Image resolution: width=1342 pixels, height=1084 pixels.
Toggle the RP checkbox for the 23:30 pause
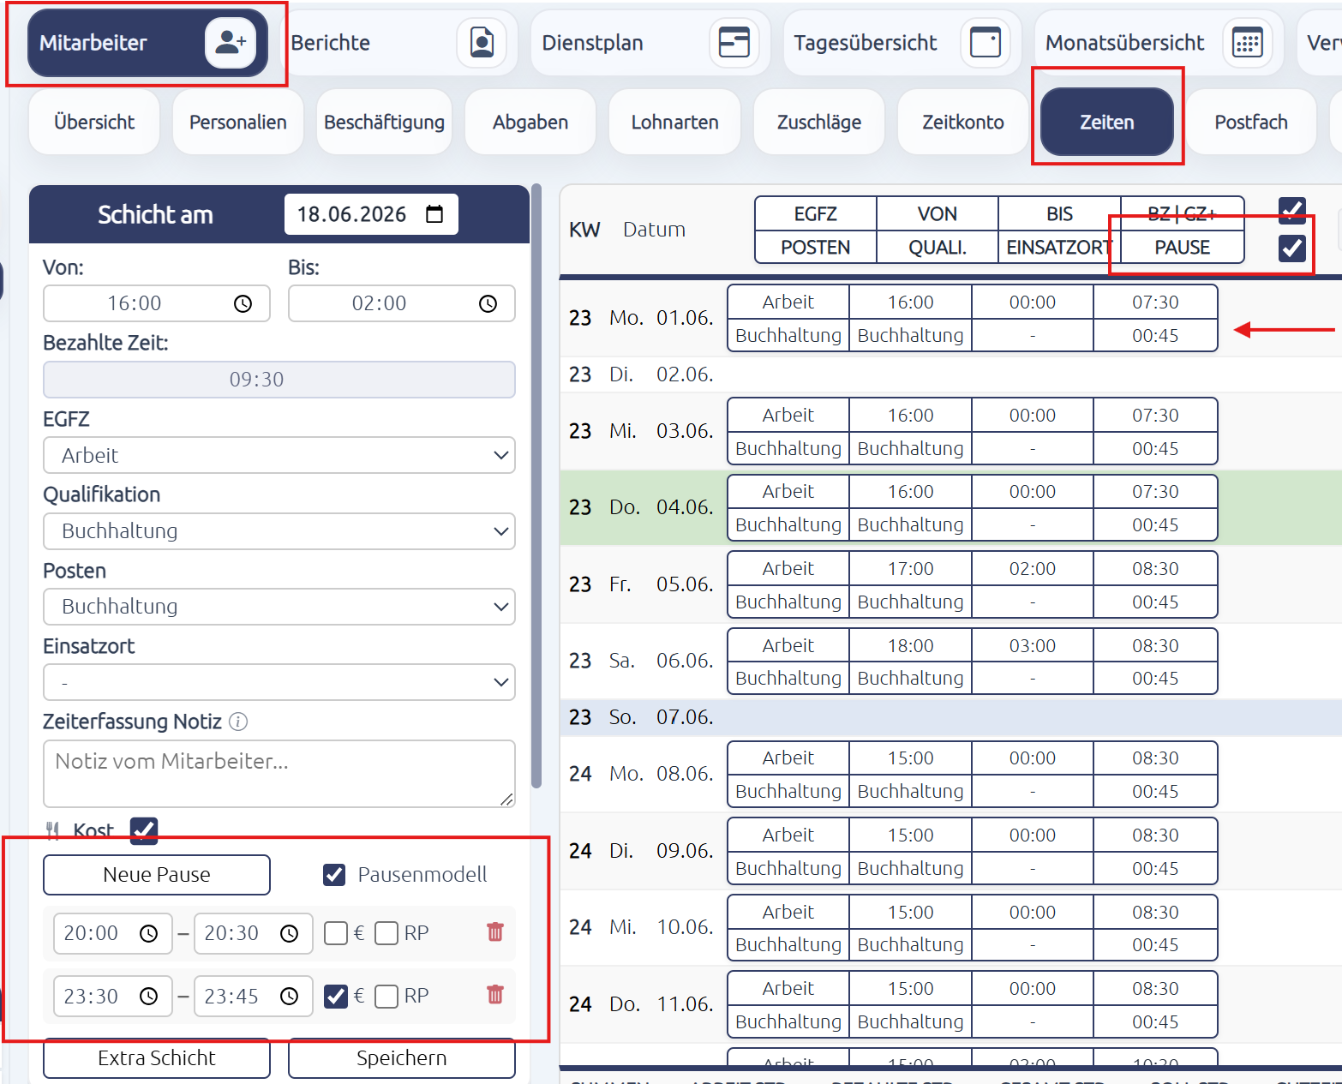[386, 997]
